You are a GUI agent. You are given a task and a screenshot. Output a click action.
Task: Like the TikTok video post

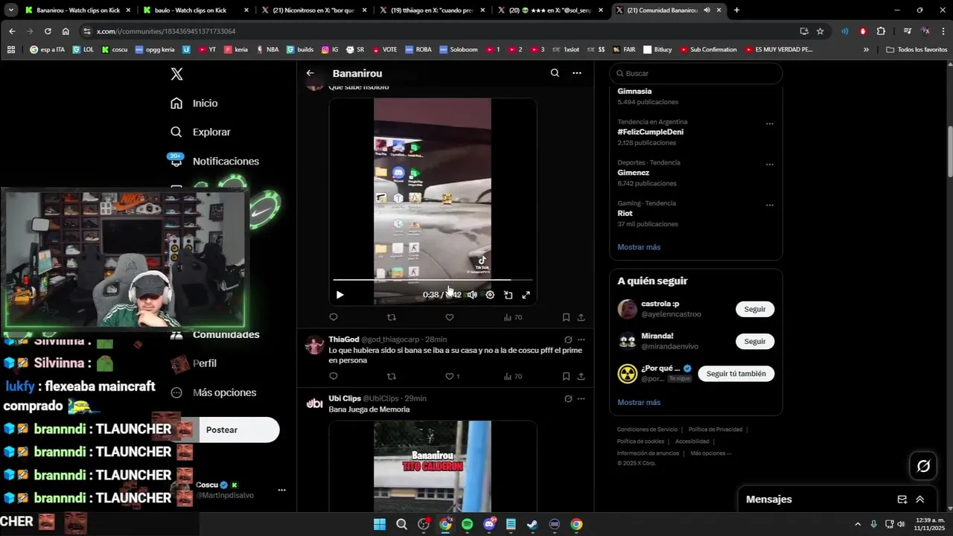click(x=450, y=317)
